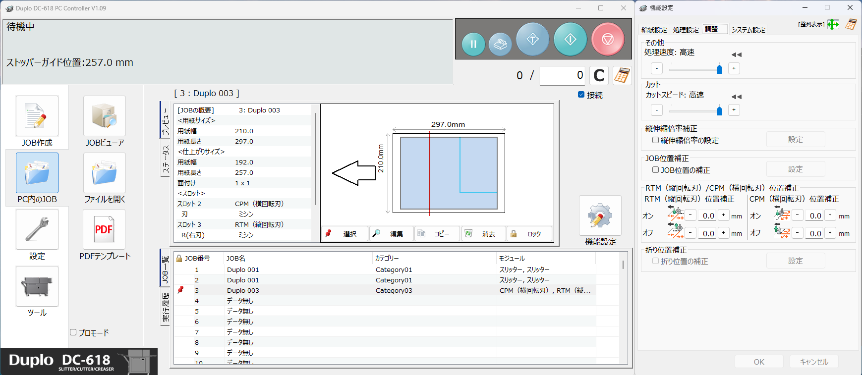Click キャンセル in the 機能設定 window
Image resolution: width=862 pixels, height=375 pixels.
814,362
